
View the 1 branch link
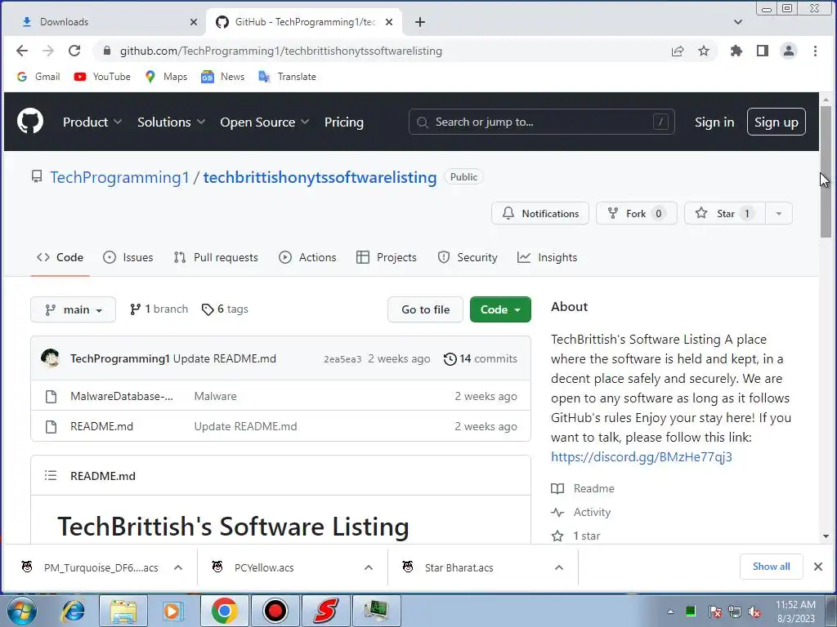point(159,309)
